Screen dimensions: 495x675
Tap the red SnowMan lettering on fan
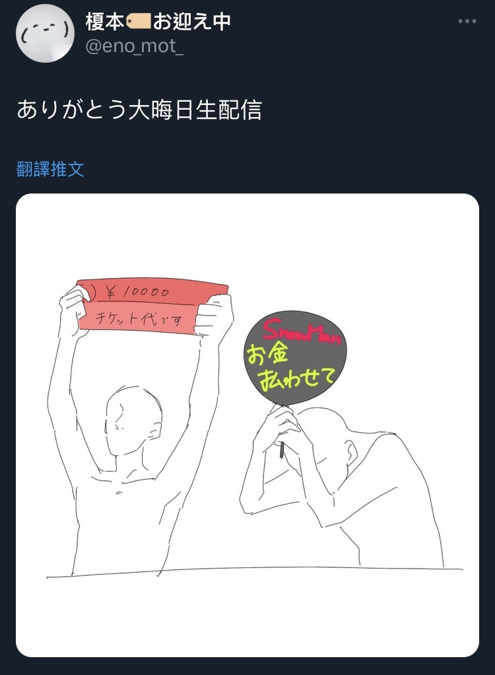point(302,332)
